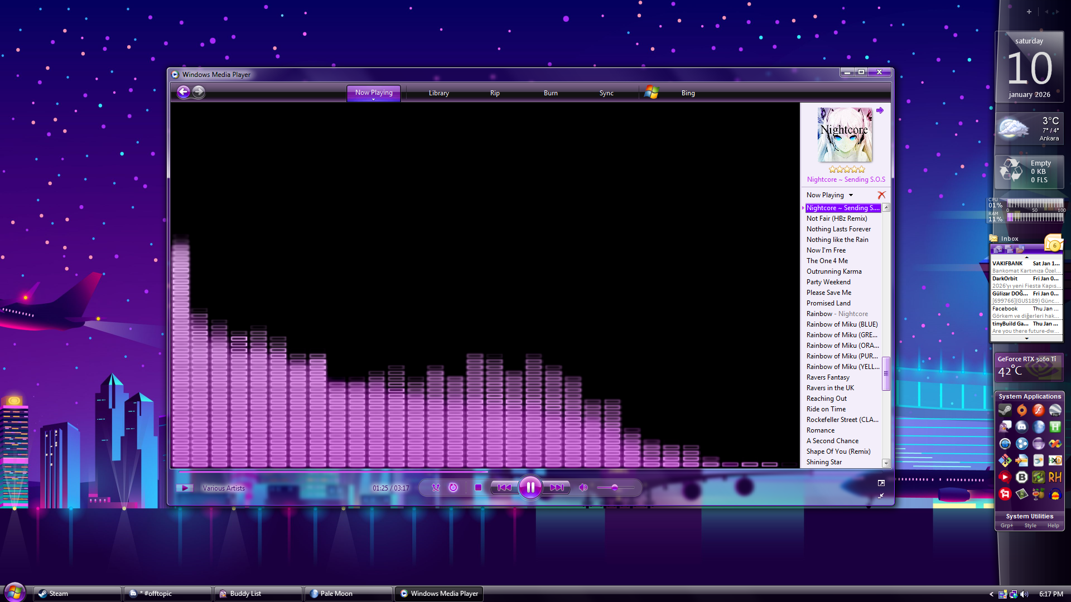Launch the RH app in System Applications

[1055, 477]
